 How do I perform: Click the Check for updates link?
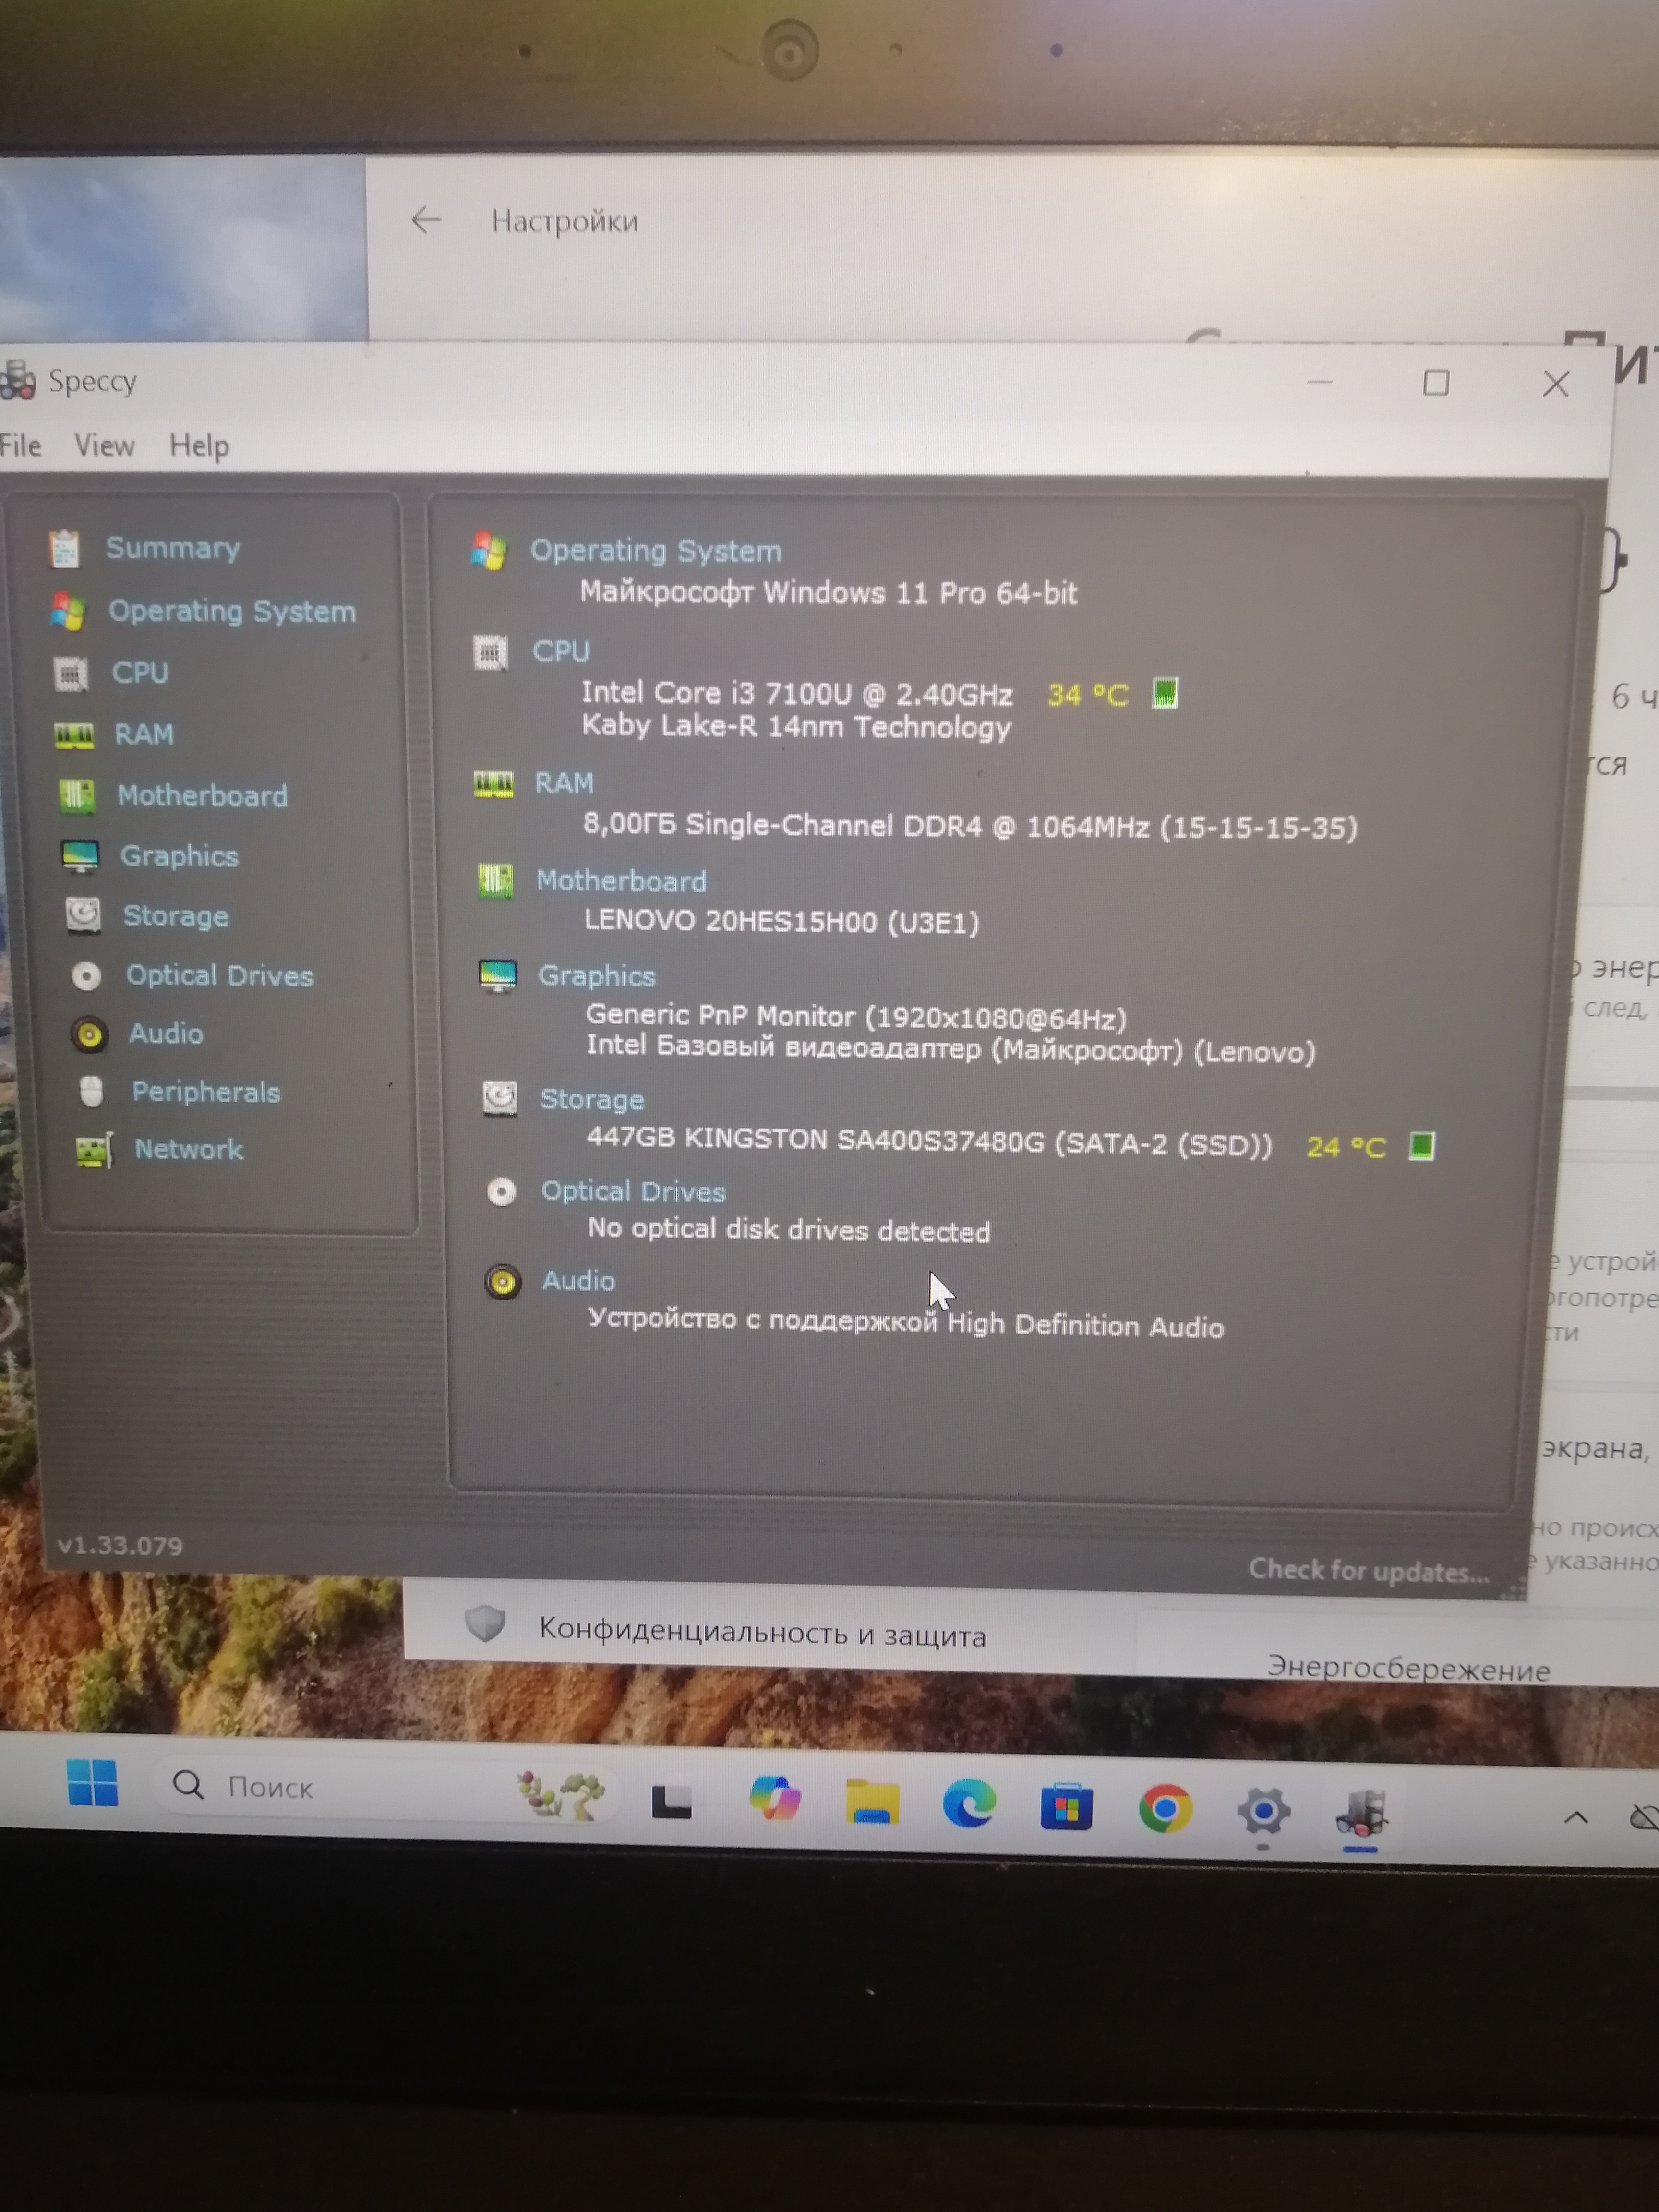(1368, 1571)
